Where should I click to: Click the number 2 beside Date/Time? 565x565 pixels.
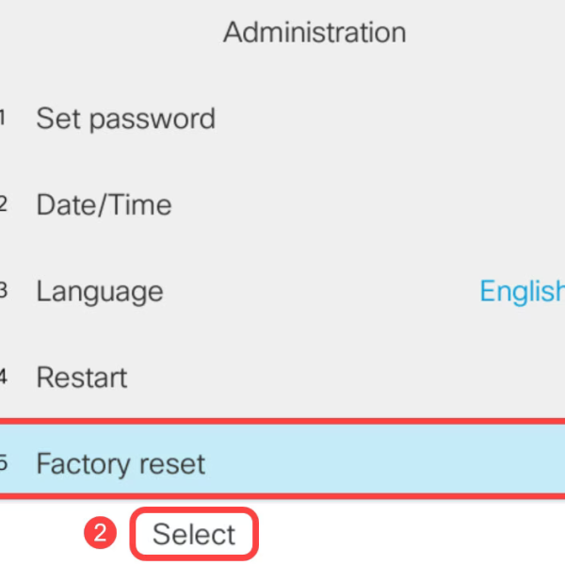(3, 203)
